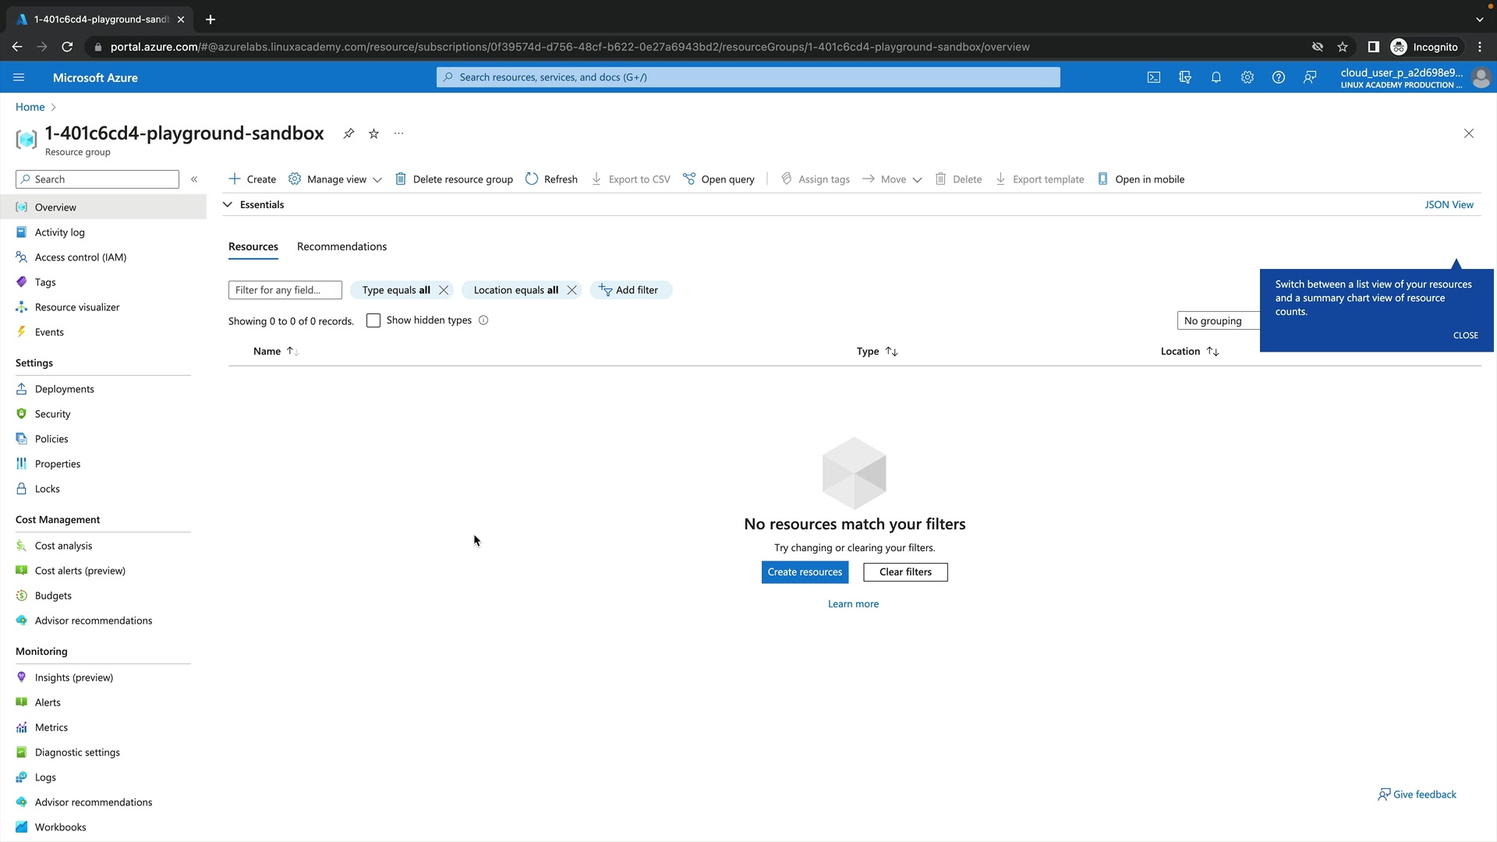Remove the Location equals all filter

tap(572, 290)
